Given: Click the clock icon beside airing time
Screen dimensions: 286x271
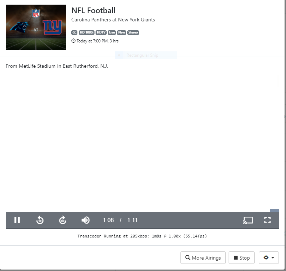Looking at the screenshot, I should pyautogui.click(x=73, y=41).
